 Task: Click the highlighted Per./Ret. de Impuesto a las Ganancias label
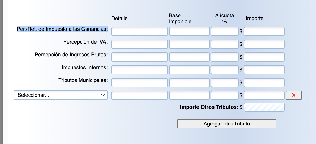coord(62,29)
